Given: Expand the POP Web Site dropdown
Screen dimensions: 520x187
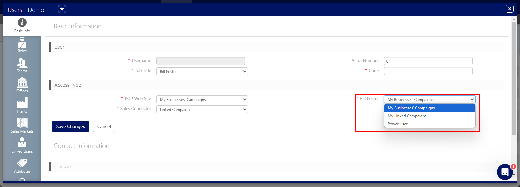Looking at the screenshot, I should 202,99.
